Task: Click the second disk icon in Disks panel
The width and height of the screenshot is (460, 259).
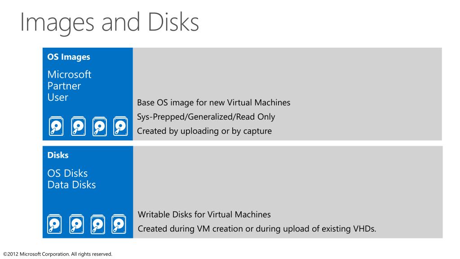Action: [x=76, y=224]
